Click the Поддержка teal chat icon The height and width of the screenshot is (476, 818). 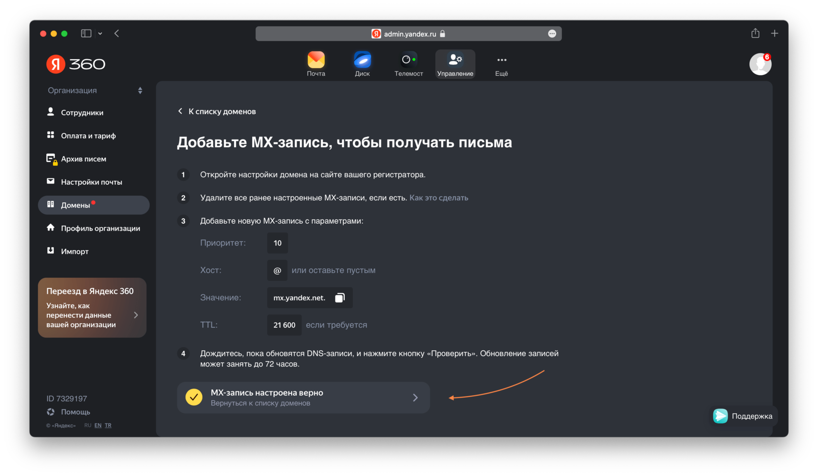721,416
